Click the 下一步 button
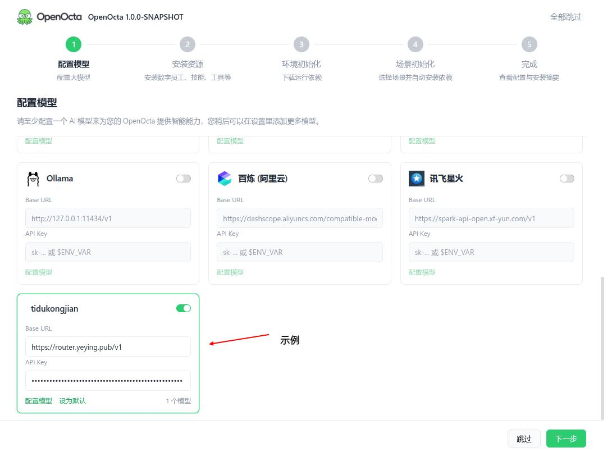This screenshot has height=452, width=612. [x=566, y=439]
